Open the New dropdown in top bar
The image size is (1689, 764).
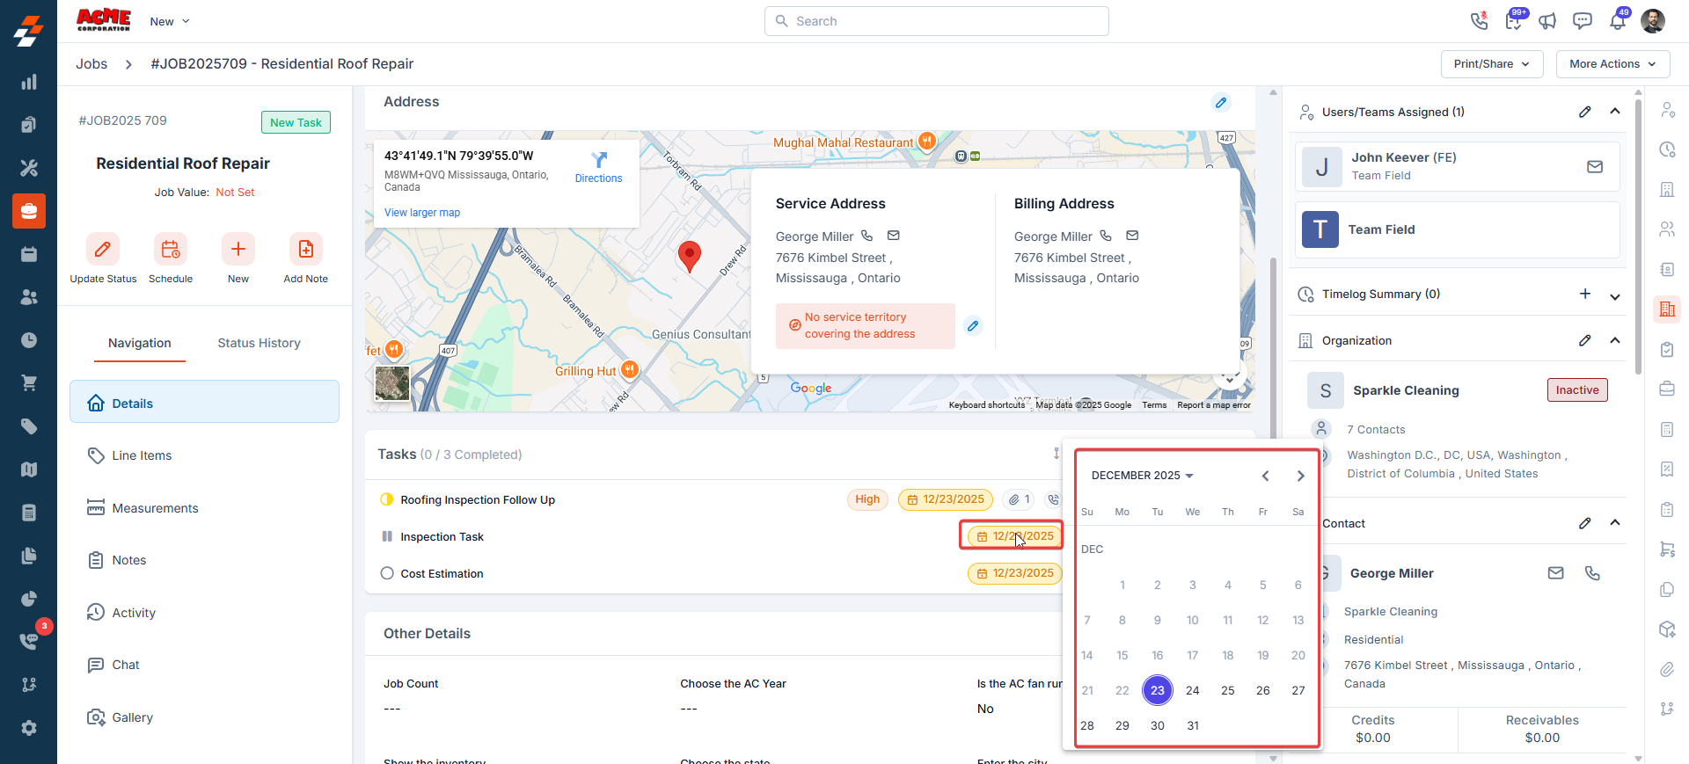tap(170, 21)
